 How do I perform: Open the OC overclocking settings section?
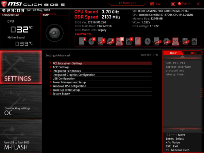point(21,102)
